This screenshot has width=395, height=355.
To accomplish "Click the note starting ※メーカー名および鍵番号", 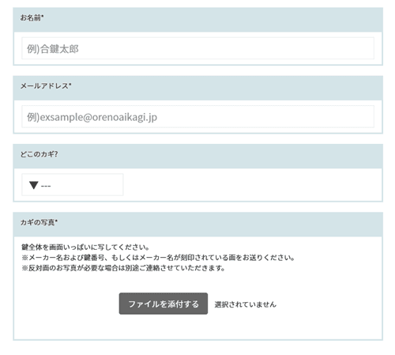I will coord(158,258).
